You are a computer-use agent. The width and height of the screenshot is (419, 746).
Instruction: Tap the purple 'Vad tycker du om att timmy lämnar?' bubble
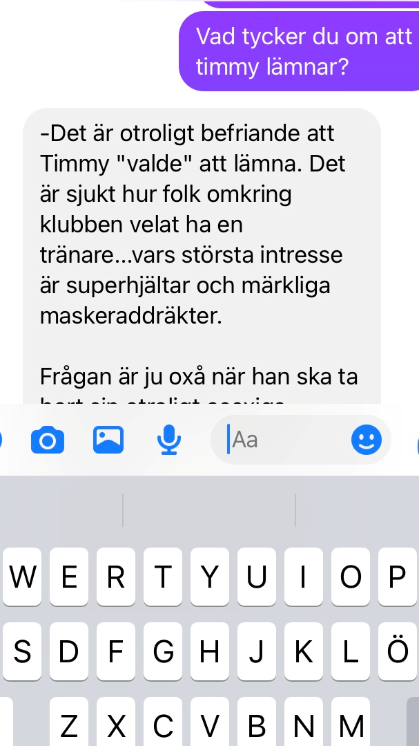click(x=299, y=51)
